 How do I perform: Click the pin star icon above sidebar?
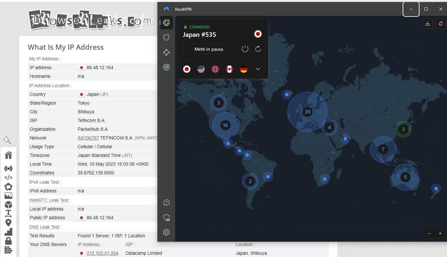point(7,140)
